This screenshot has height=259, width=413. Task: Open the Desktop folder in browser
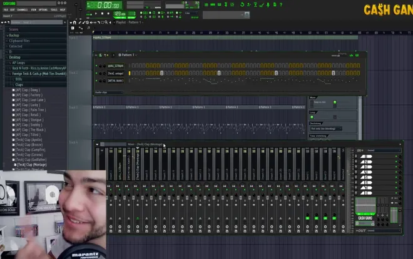(x=15, y=57)
